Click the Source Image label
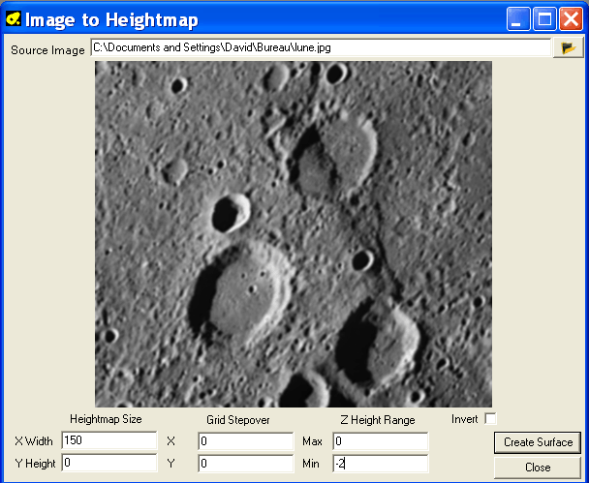 [47, 50]
